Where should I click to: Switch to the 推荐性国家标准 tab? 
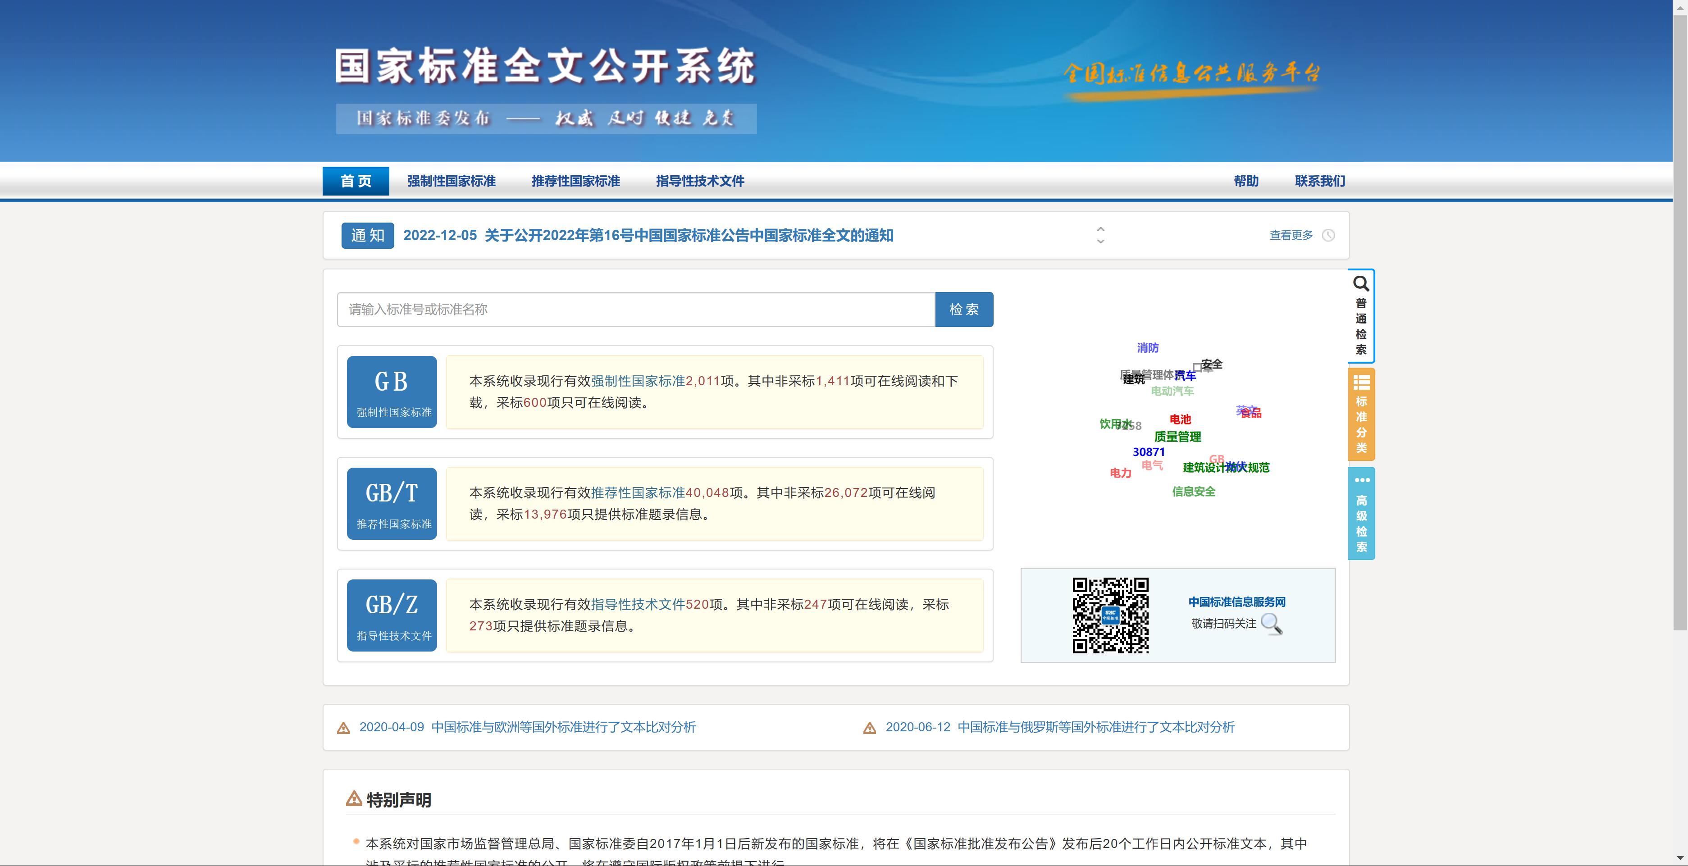tap(575, 182)
